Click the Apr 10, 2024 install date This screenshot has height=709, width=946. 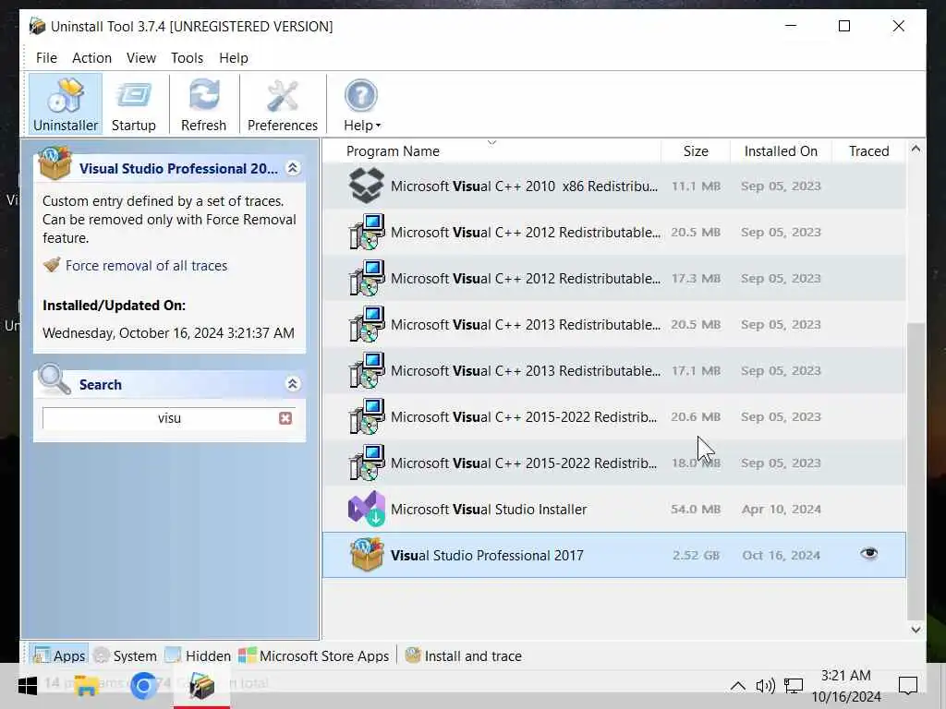tap(781, 510)
